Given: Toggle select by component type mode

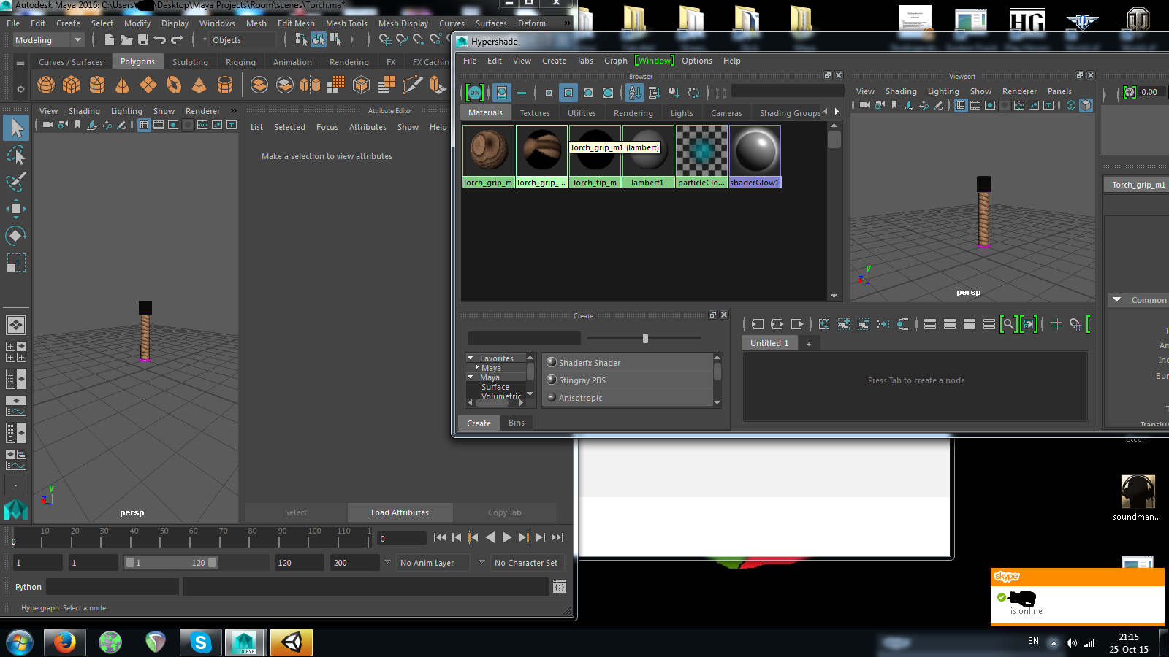Looking at the screenshot, I should click(335, 39).
